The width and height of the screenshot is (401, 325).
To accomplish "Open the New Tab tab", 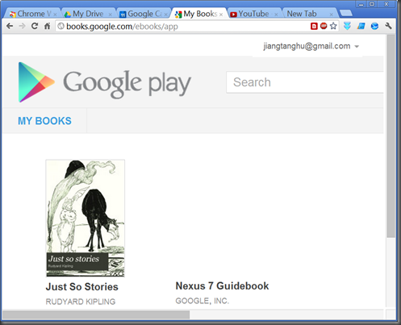I will [309, 14].
